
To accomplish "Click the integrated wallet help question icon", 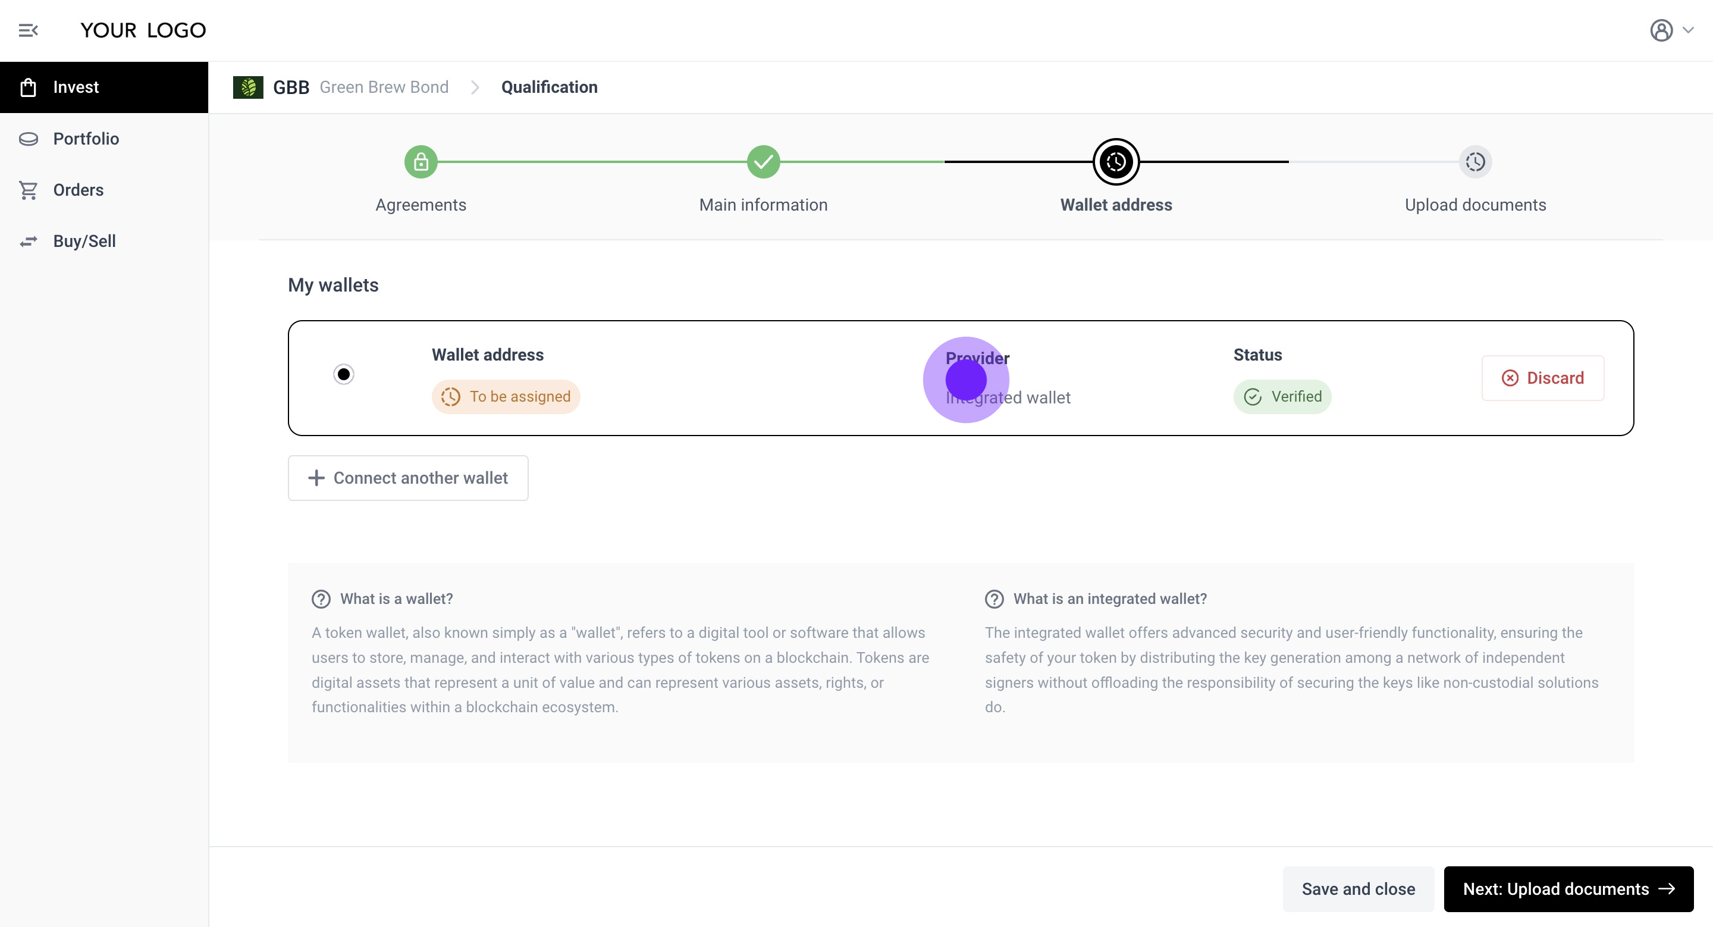I will (994, 599).
